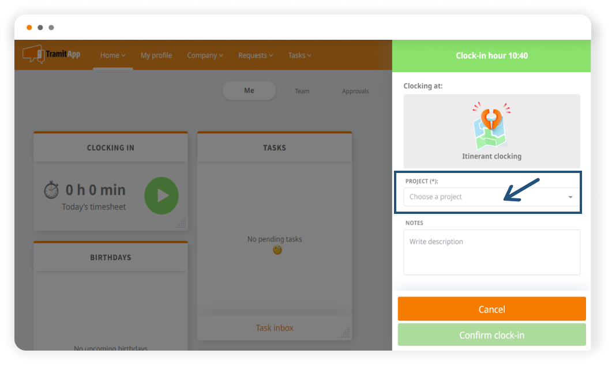Viewport: 612px width, 365px height.
Task: Switch to the Team view
Action: [x=302, y=91]
